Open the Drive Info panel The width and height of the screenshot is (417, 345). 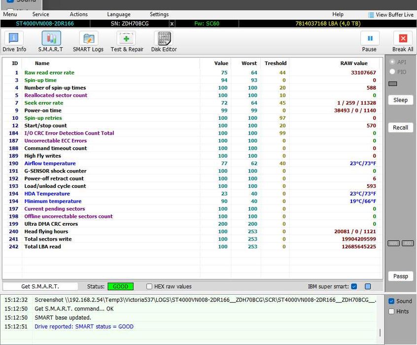click(14, 41)
